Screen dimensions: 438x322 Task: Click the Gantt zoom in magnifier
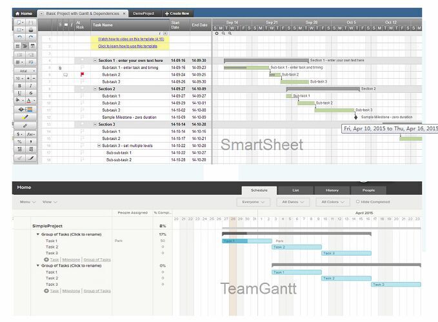230,34
